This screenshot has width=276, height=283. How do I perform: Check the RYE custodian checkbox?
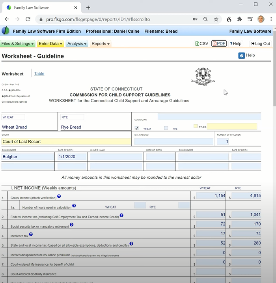click(x=166, y=128)
